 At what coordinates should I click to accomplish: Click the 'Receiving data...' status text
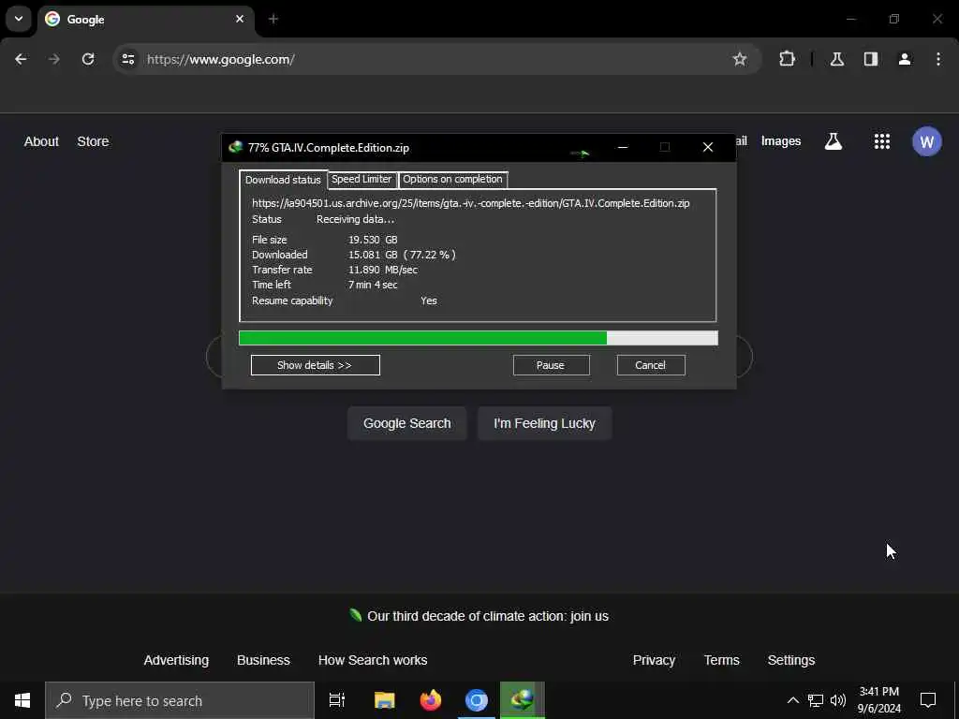point(355,219)
